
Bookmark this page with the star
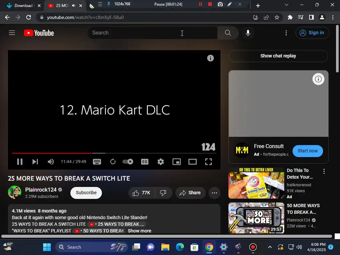point(277,17)
